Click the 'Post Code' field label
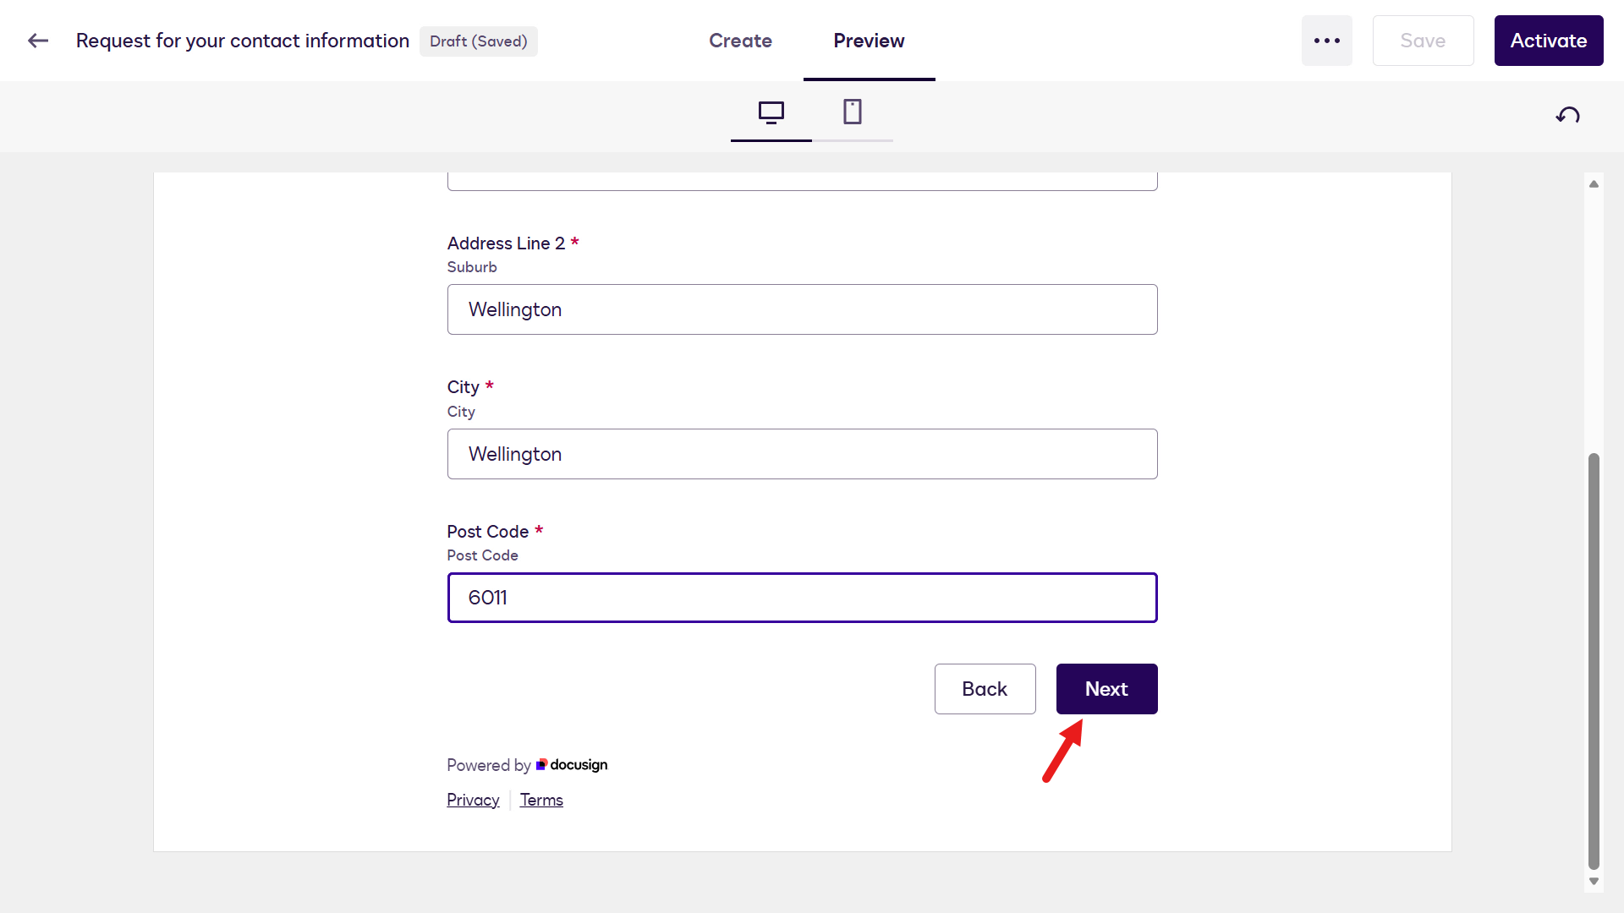Image resolution: width=1624 pixels, height=913 pixels. tap(487, 532)
